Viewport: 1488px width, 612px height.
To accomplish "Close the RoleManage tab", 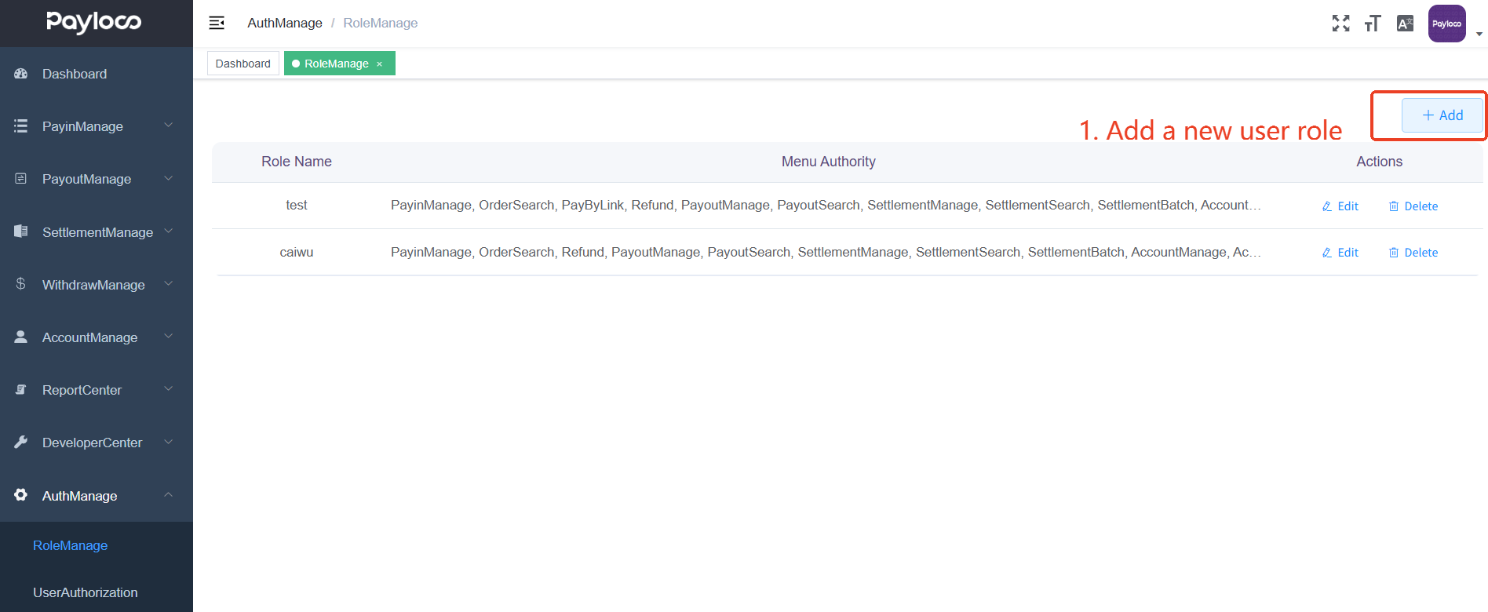I will pos(380,64).
